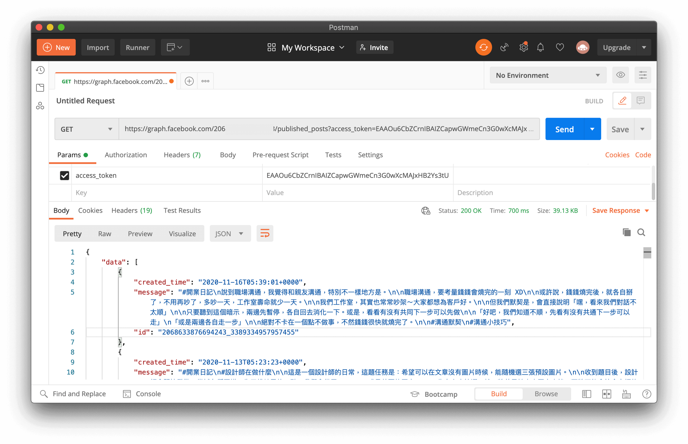Image resolution: width=688 pixels, height=444 pixels.
Task: Open the History sidebar icon
Action: point(40,70)
